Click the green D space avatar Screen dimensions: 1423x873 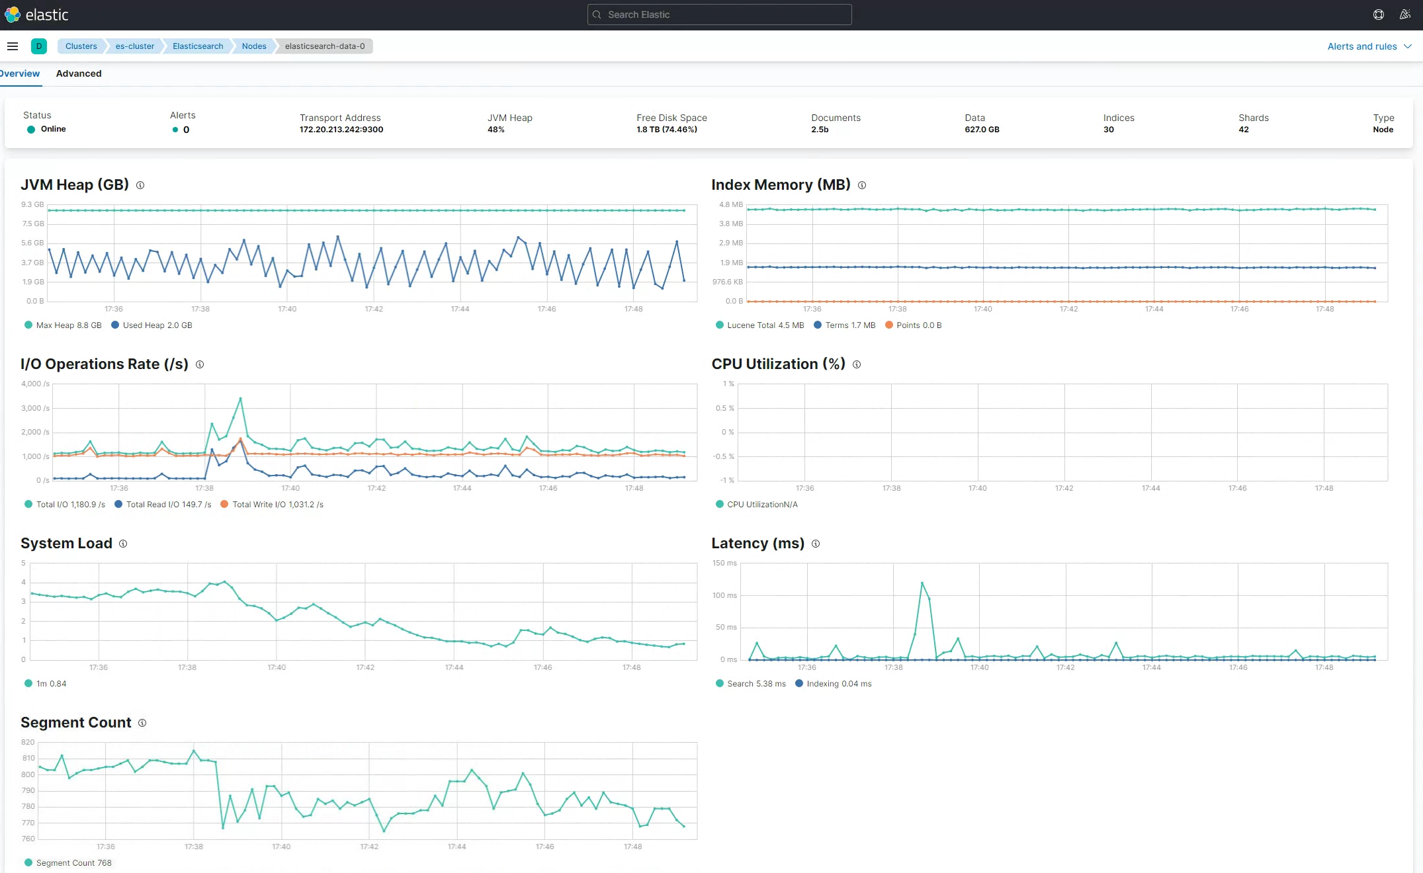click(x=39, y=46)
